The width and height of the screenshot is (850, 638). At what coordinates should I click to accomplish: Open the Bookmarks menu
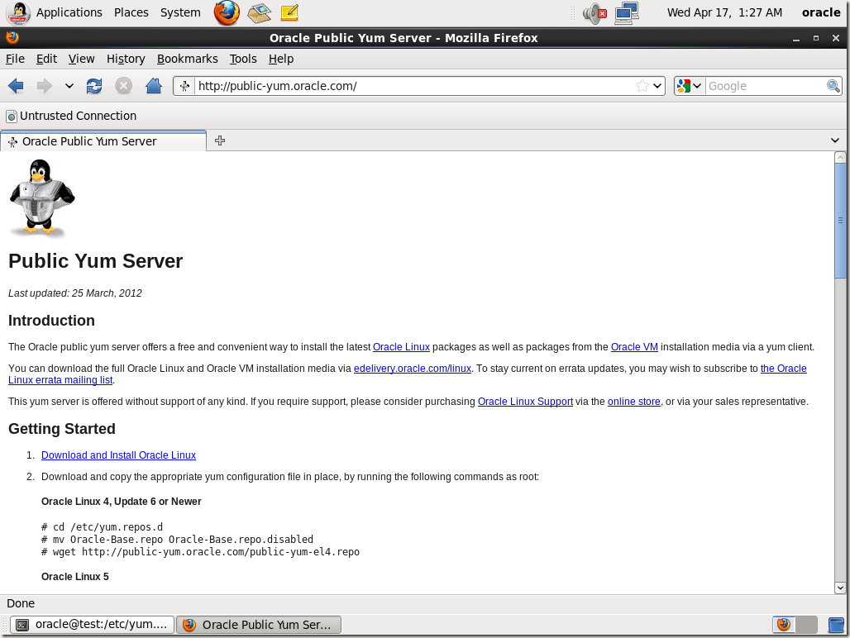tap(188, 59)
